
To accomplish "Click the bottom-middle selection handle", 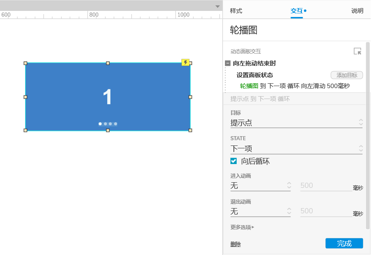I will click(108, 130).
